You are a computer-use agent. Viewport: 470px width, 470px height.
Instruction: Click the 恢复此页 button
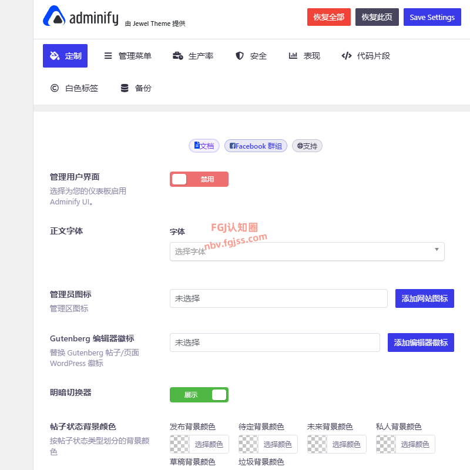(x=377, y=17)
